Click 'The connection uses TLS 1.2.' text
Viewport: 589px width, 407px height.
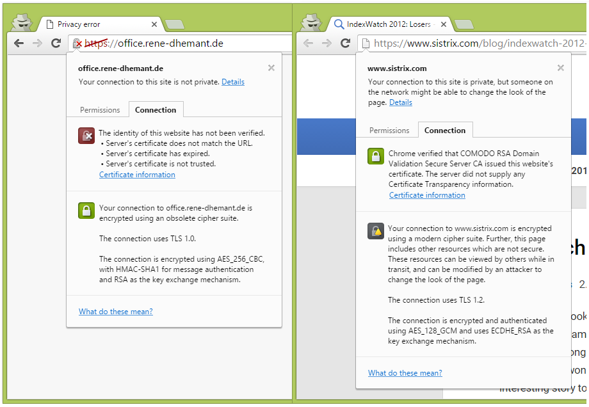coord(436,300)
